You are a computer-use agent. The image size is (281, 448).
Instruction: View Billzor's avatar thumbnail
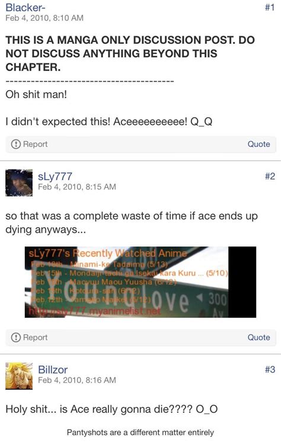point(19,376)
